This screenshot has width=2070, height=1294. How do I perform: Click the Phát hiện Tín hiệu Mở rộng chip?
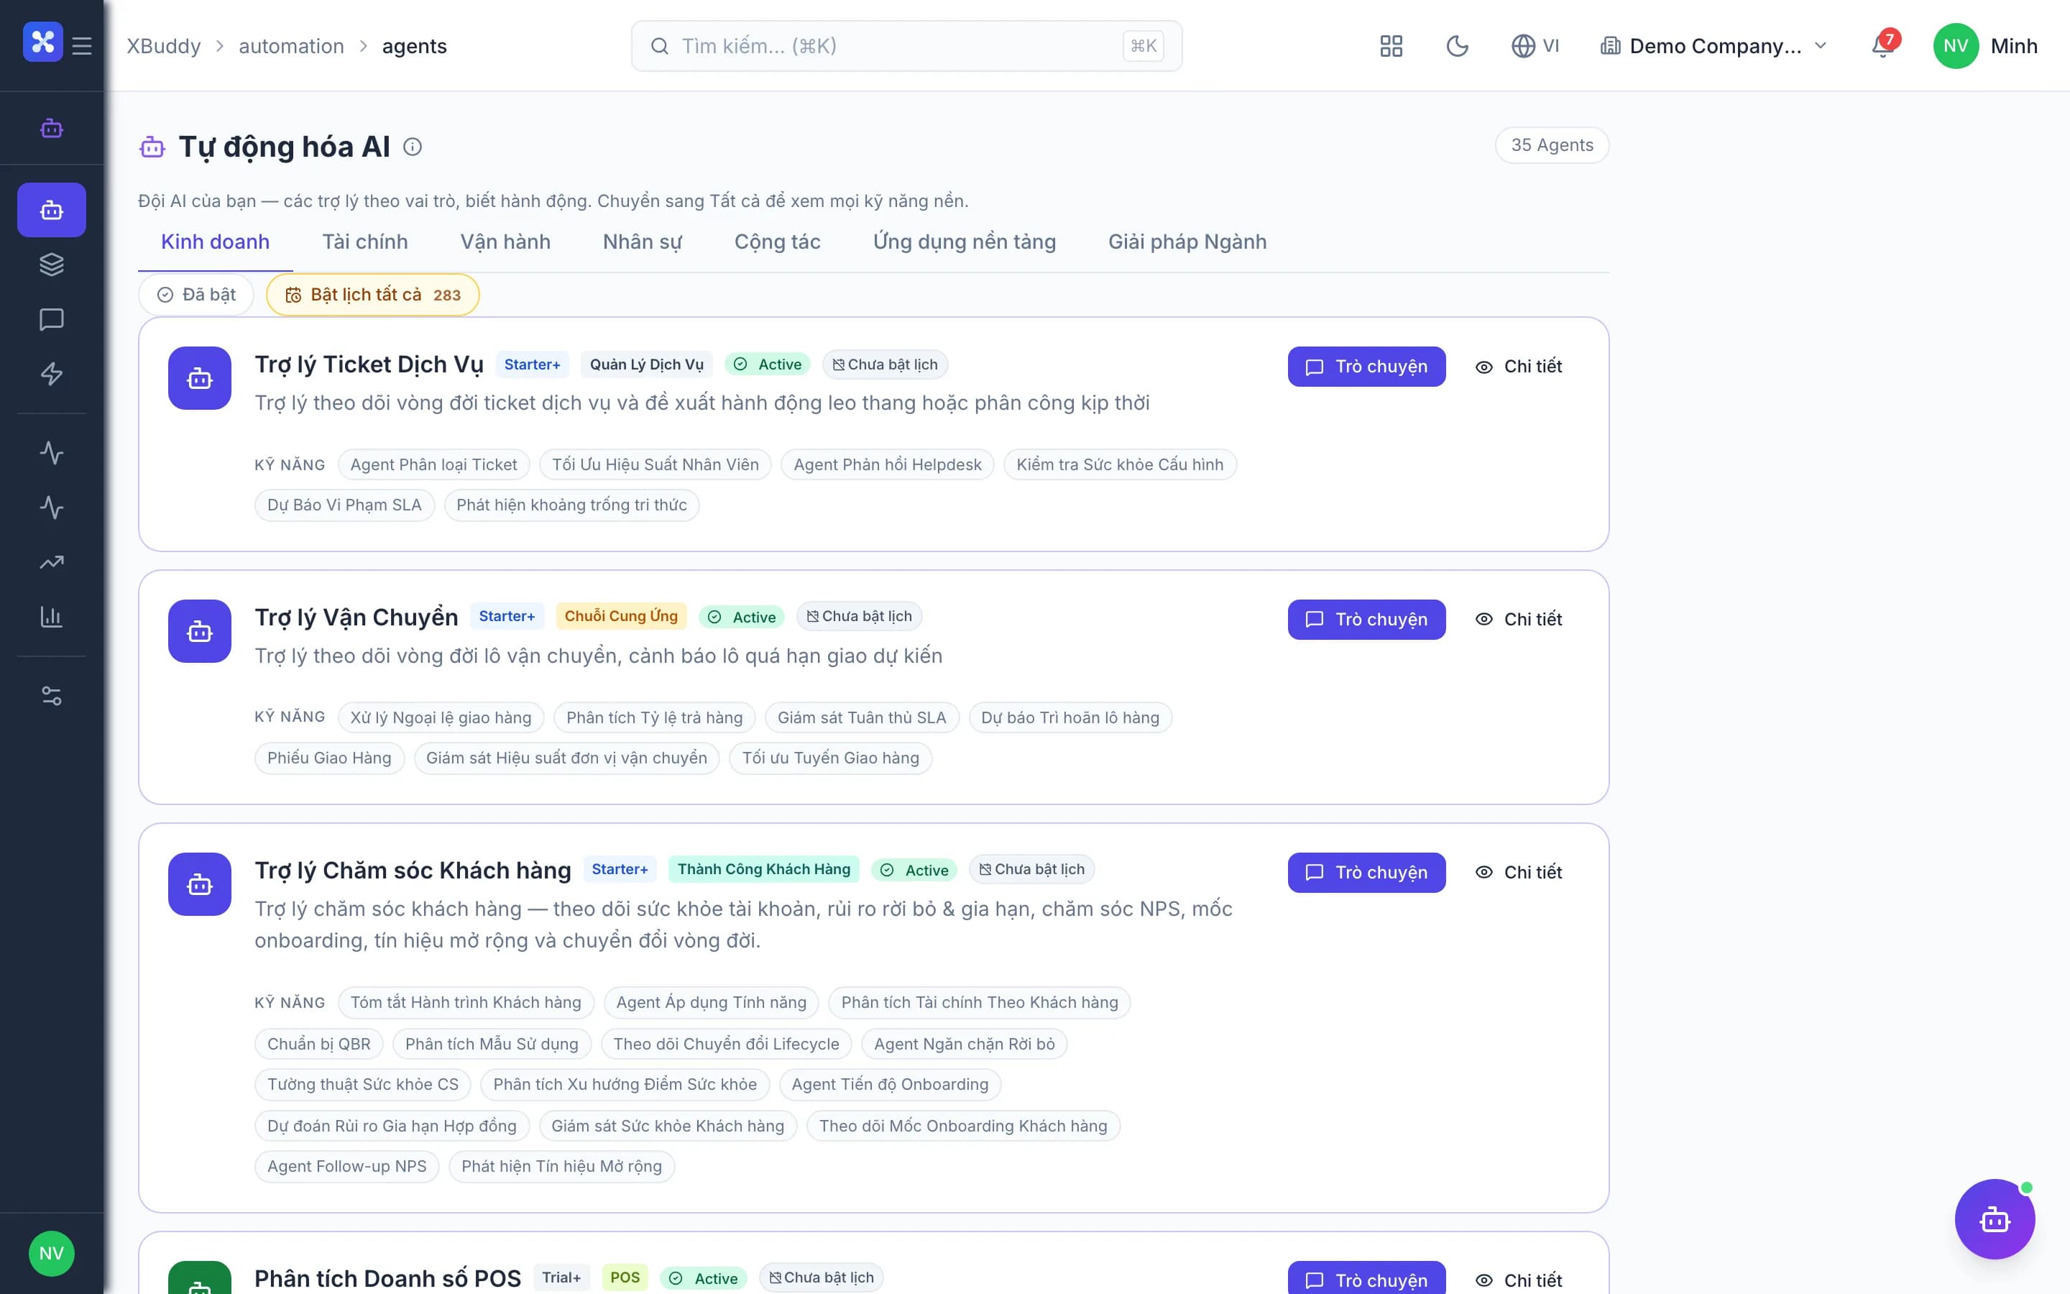pyautogui.click(x=562, y=1167)
